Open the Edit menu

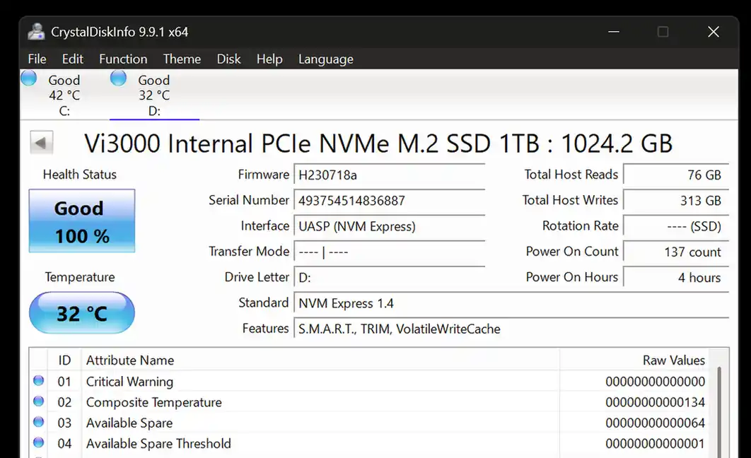point(72,59)
